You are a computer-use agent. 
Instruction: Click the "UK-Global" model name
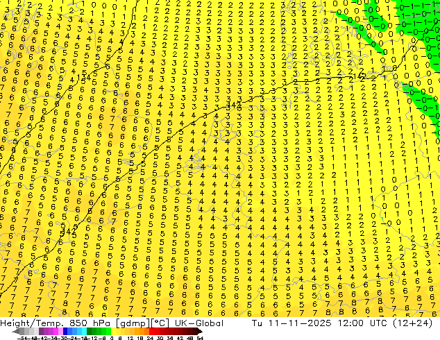(199, 323)
